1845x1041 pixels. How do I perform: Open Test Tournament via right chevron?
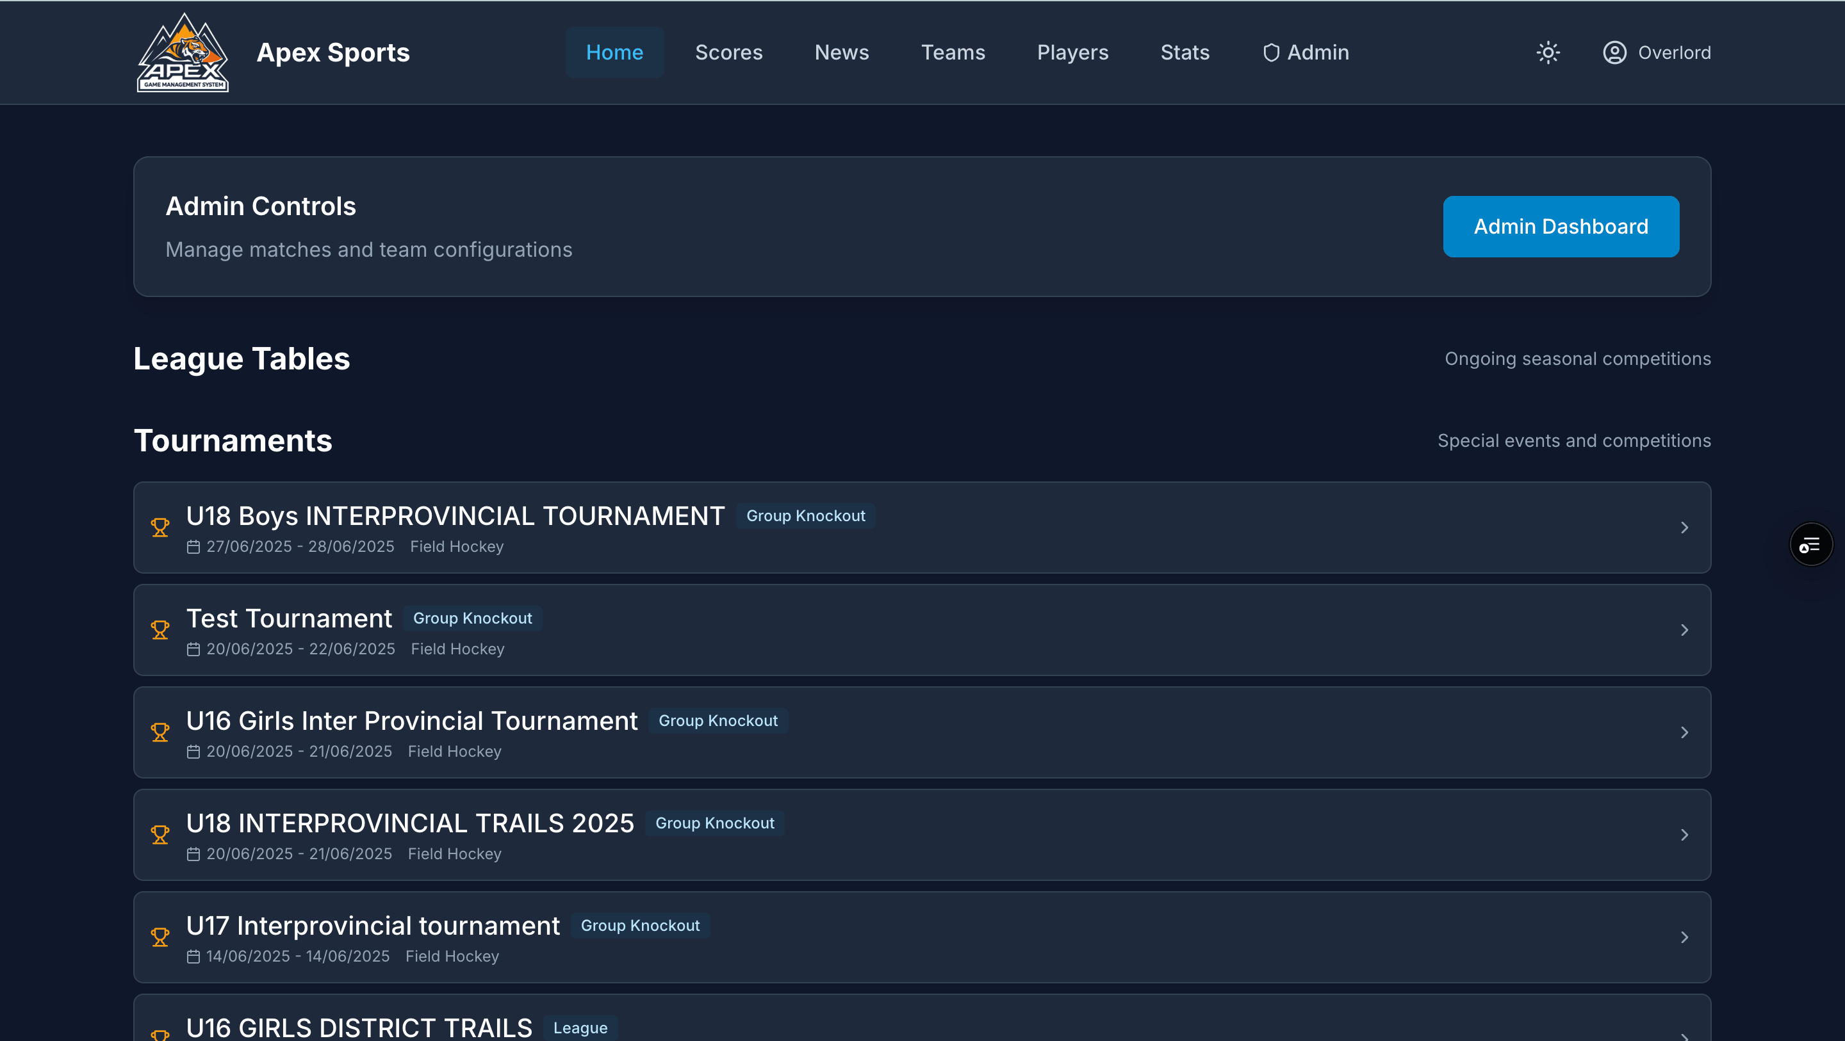[x=1684, y=630]
